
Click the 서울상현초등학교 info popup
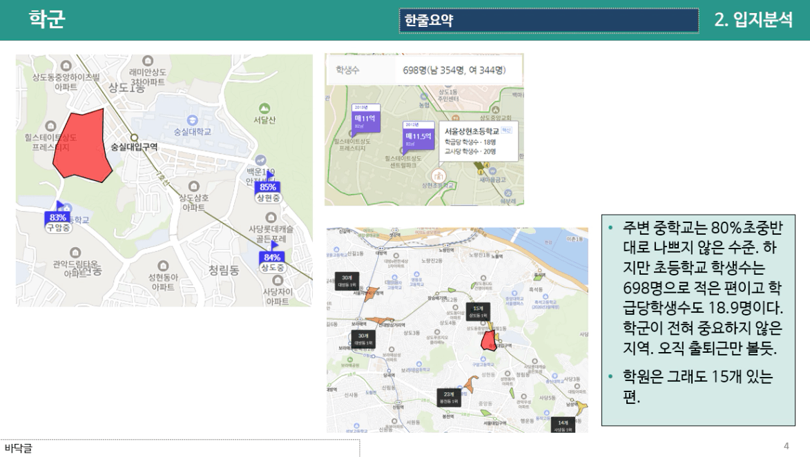[479, 141]
